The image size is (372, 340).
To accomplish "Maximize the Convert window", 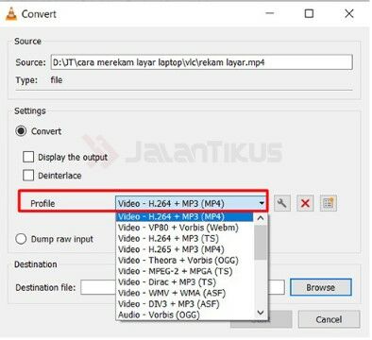I will coord(309,13).
